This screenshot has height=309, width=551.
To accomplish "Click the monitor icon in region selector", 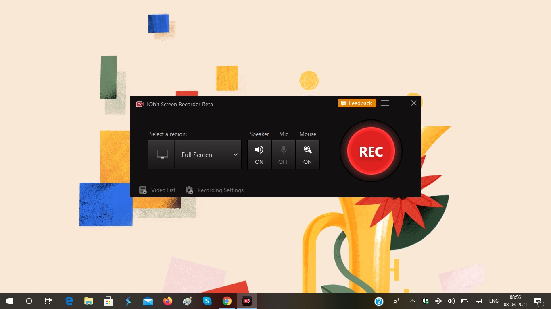I will click(x=161, y=154).
